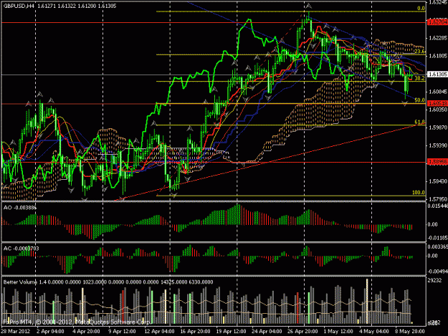Viewport: 448px width, 336px height.
Task: Click the AO panel -0.01185 axis value
Action: coord(438,238)
